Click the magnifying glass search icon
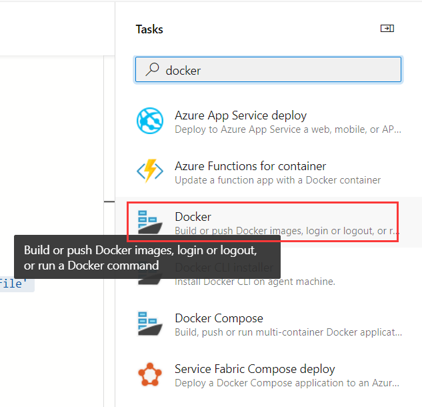 (x=152, y=69)
